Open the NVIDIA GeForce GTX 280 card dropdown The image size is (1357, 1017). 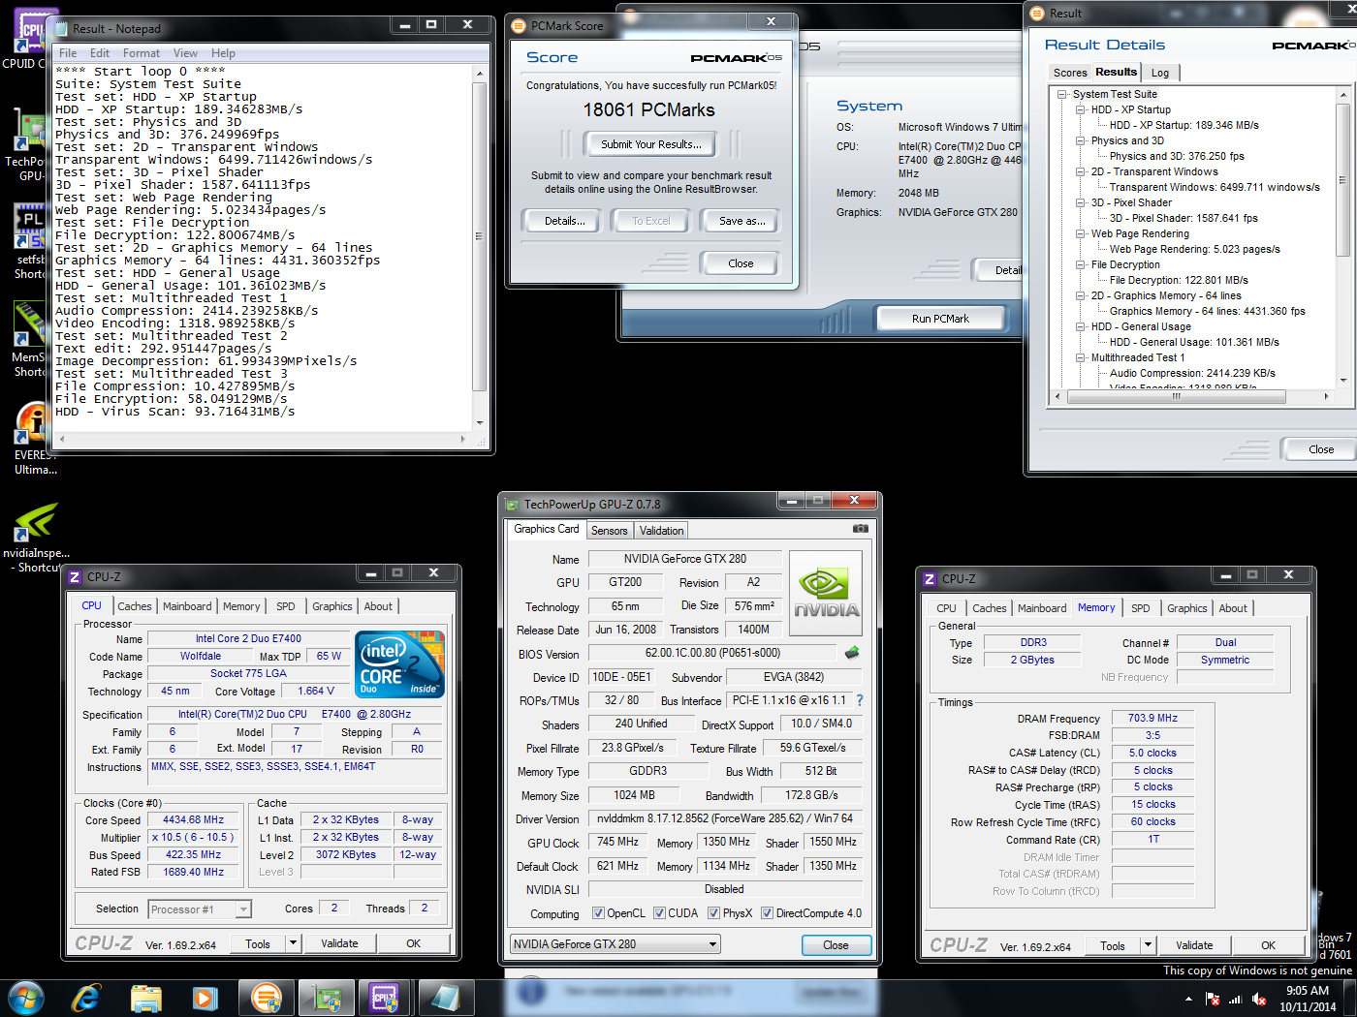(x=615, y=943)
